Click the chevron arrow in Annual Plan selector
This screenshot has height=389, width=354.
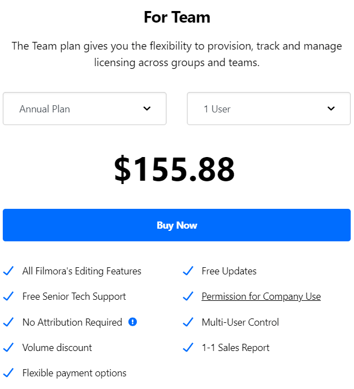click(x=147, y=109)
